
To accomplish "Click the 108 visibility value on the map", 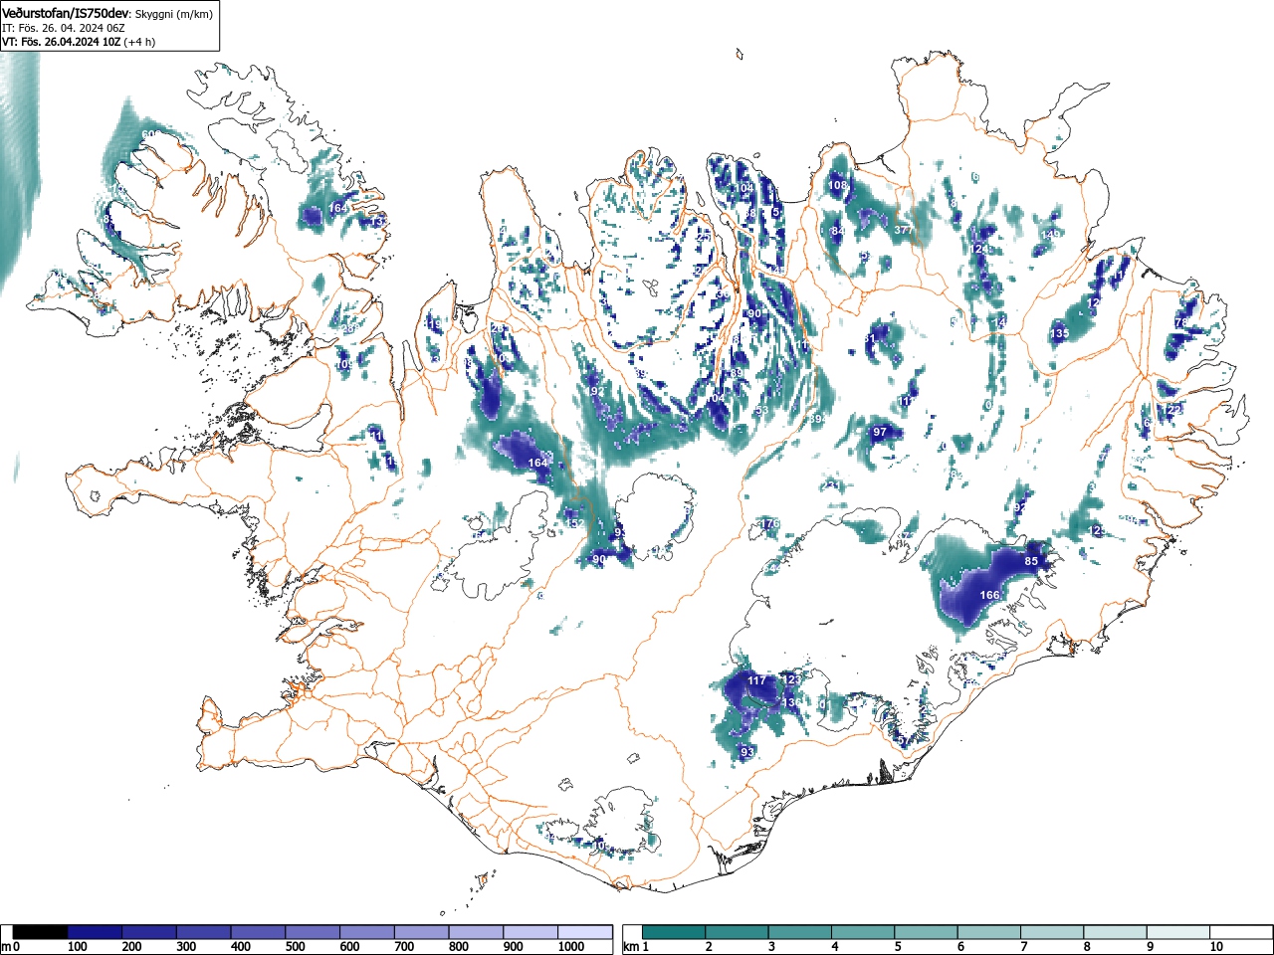I will [x=838, y=185].
